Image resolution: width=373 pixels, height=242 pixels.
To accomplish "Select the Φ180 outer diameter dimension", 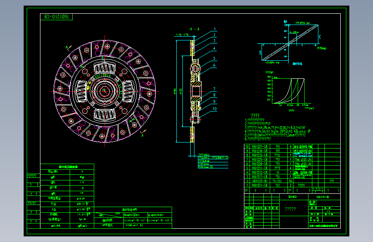I will point(175,91).
